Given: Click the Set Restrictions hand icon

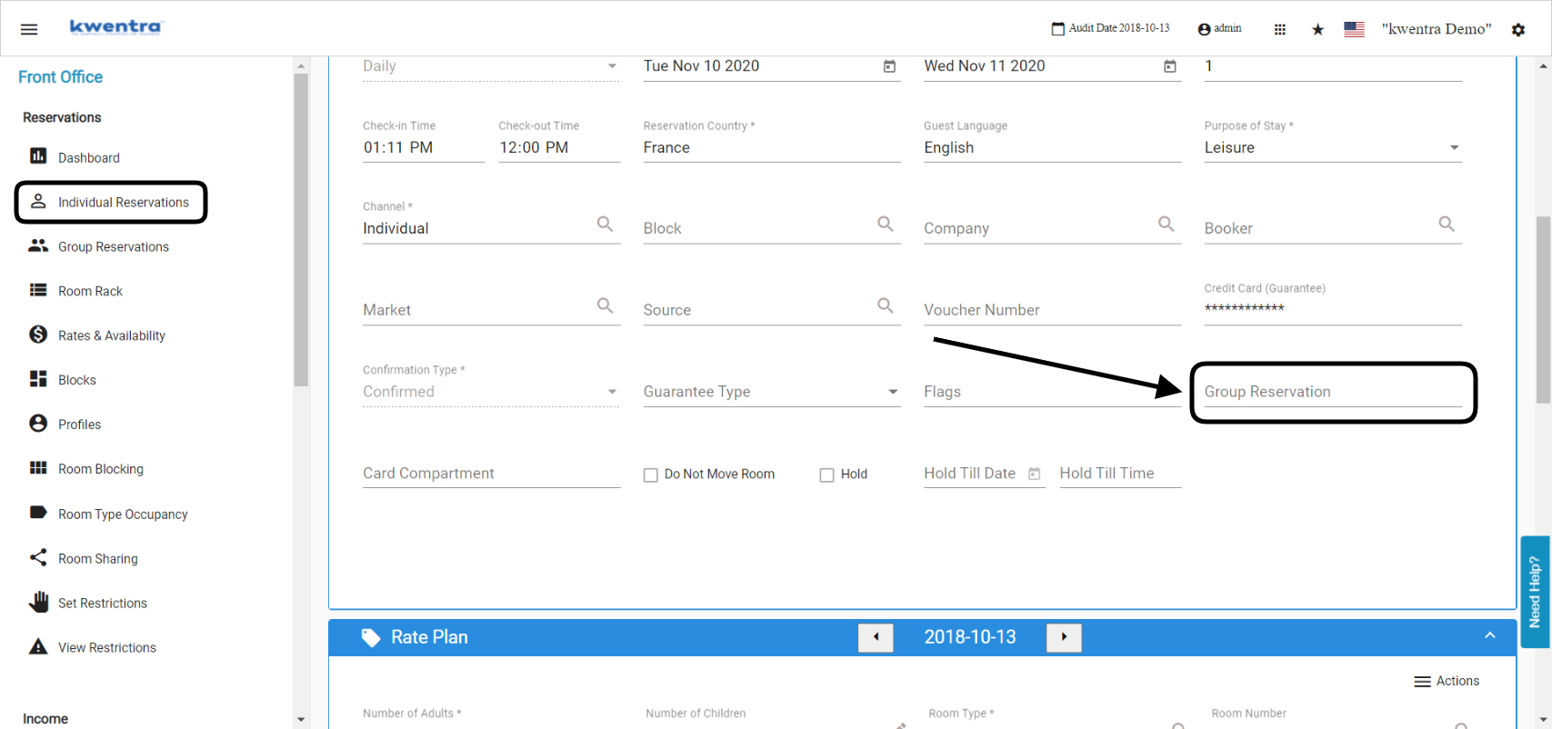Looking at the screenshot, I should pyautogui.click(x=38, y=602).
